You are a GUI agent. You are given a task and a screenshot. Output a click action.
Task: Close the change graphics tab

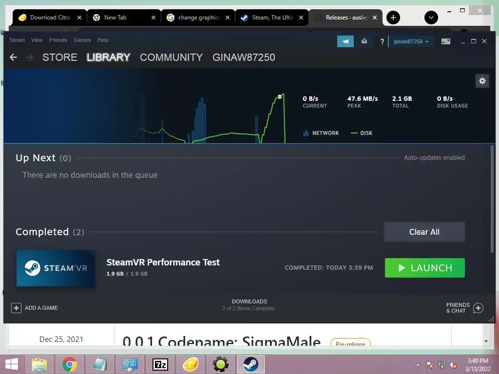[228, 18]
